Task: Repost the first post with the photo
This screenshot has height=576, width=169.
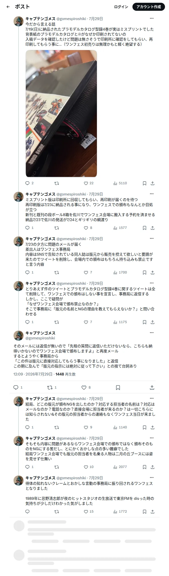Action: 57,183
